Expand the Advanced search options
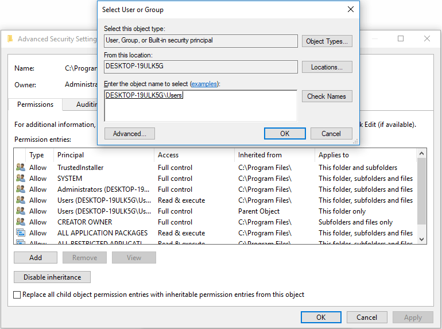 click(x=130, y=134)
